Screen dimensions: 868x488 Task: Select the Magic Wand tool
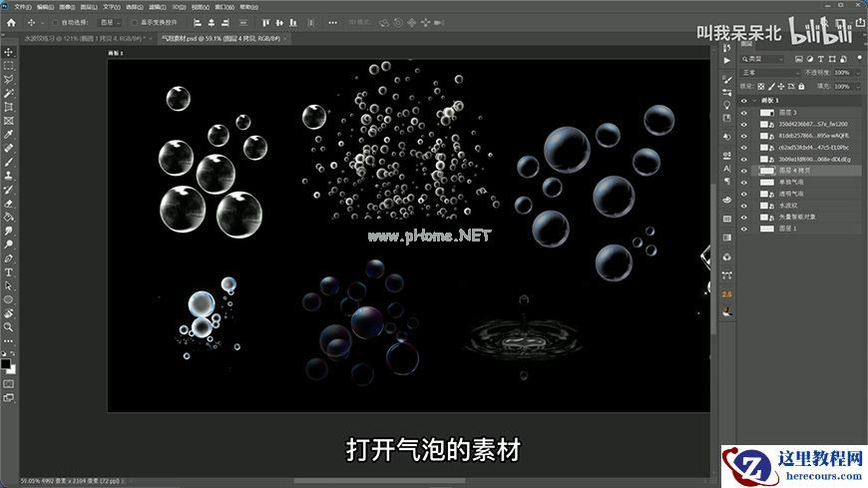click(x=9, y=94)
